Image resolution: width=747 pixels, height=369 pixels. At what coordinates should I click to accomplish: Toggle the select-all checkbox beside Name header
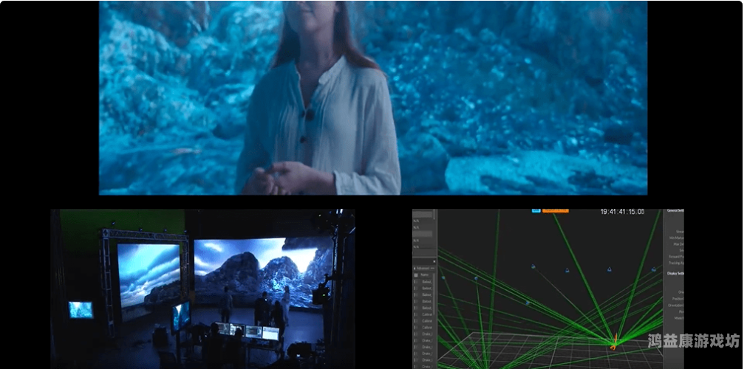pyautogui.click(x=416, y=275)
